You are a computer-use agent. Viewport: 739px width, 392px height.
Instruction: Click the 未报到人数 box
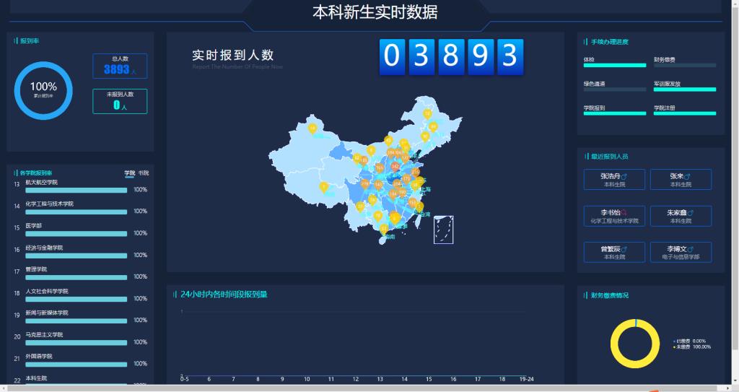click(x=120, y=101)
